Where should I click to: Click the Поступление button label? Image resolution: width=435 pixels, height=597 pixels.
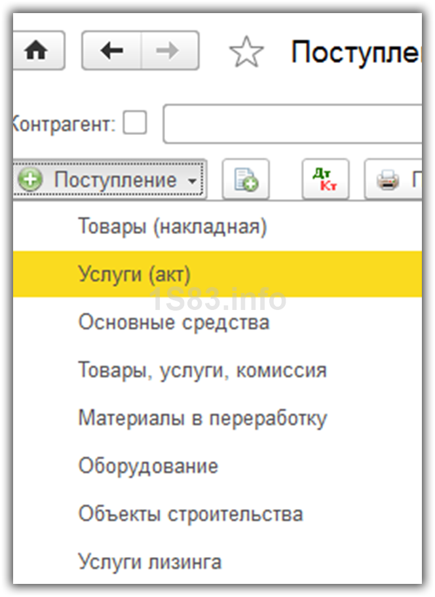coord(115,180)
